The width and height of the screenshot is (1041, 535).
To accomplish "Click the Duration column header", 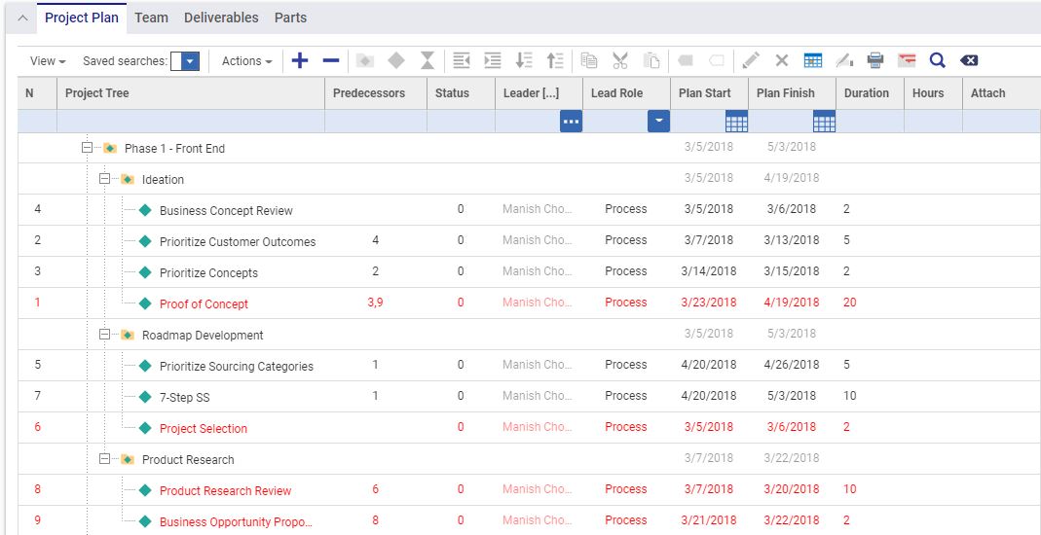I will click(x=871, y=93).
